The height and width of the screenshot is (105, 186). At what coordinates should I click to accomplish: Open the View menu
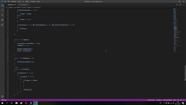19,1
